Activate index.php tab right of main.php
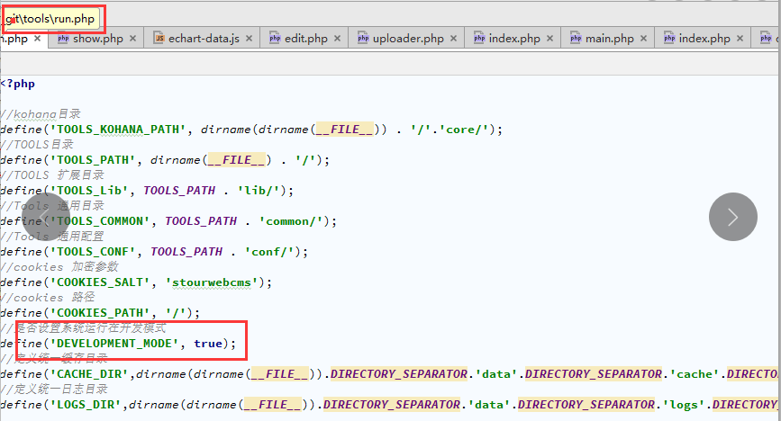Screen dimensions: 781x421 pos(704,39)
